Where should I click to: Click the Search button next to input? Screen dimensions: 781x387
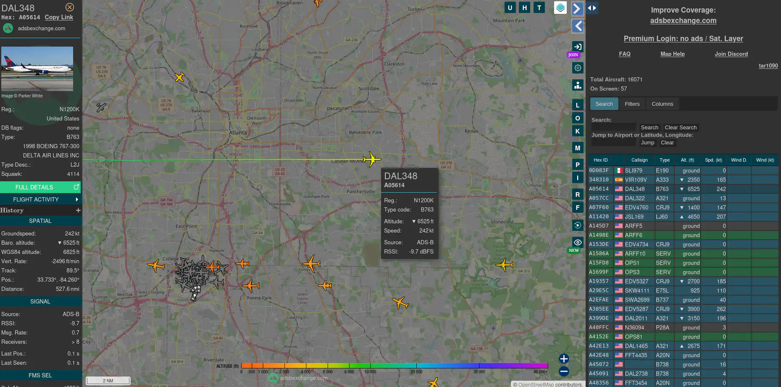click(649, 127)
